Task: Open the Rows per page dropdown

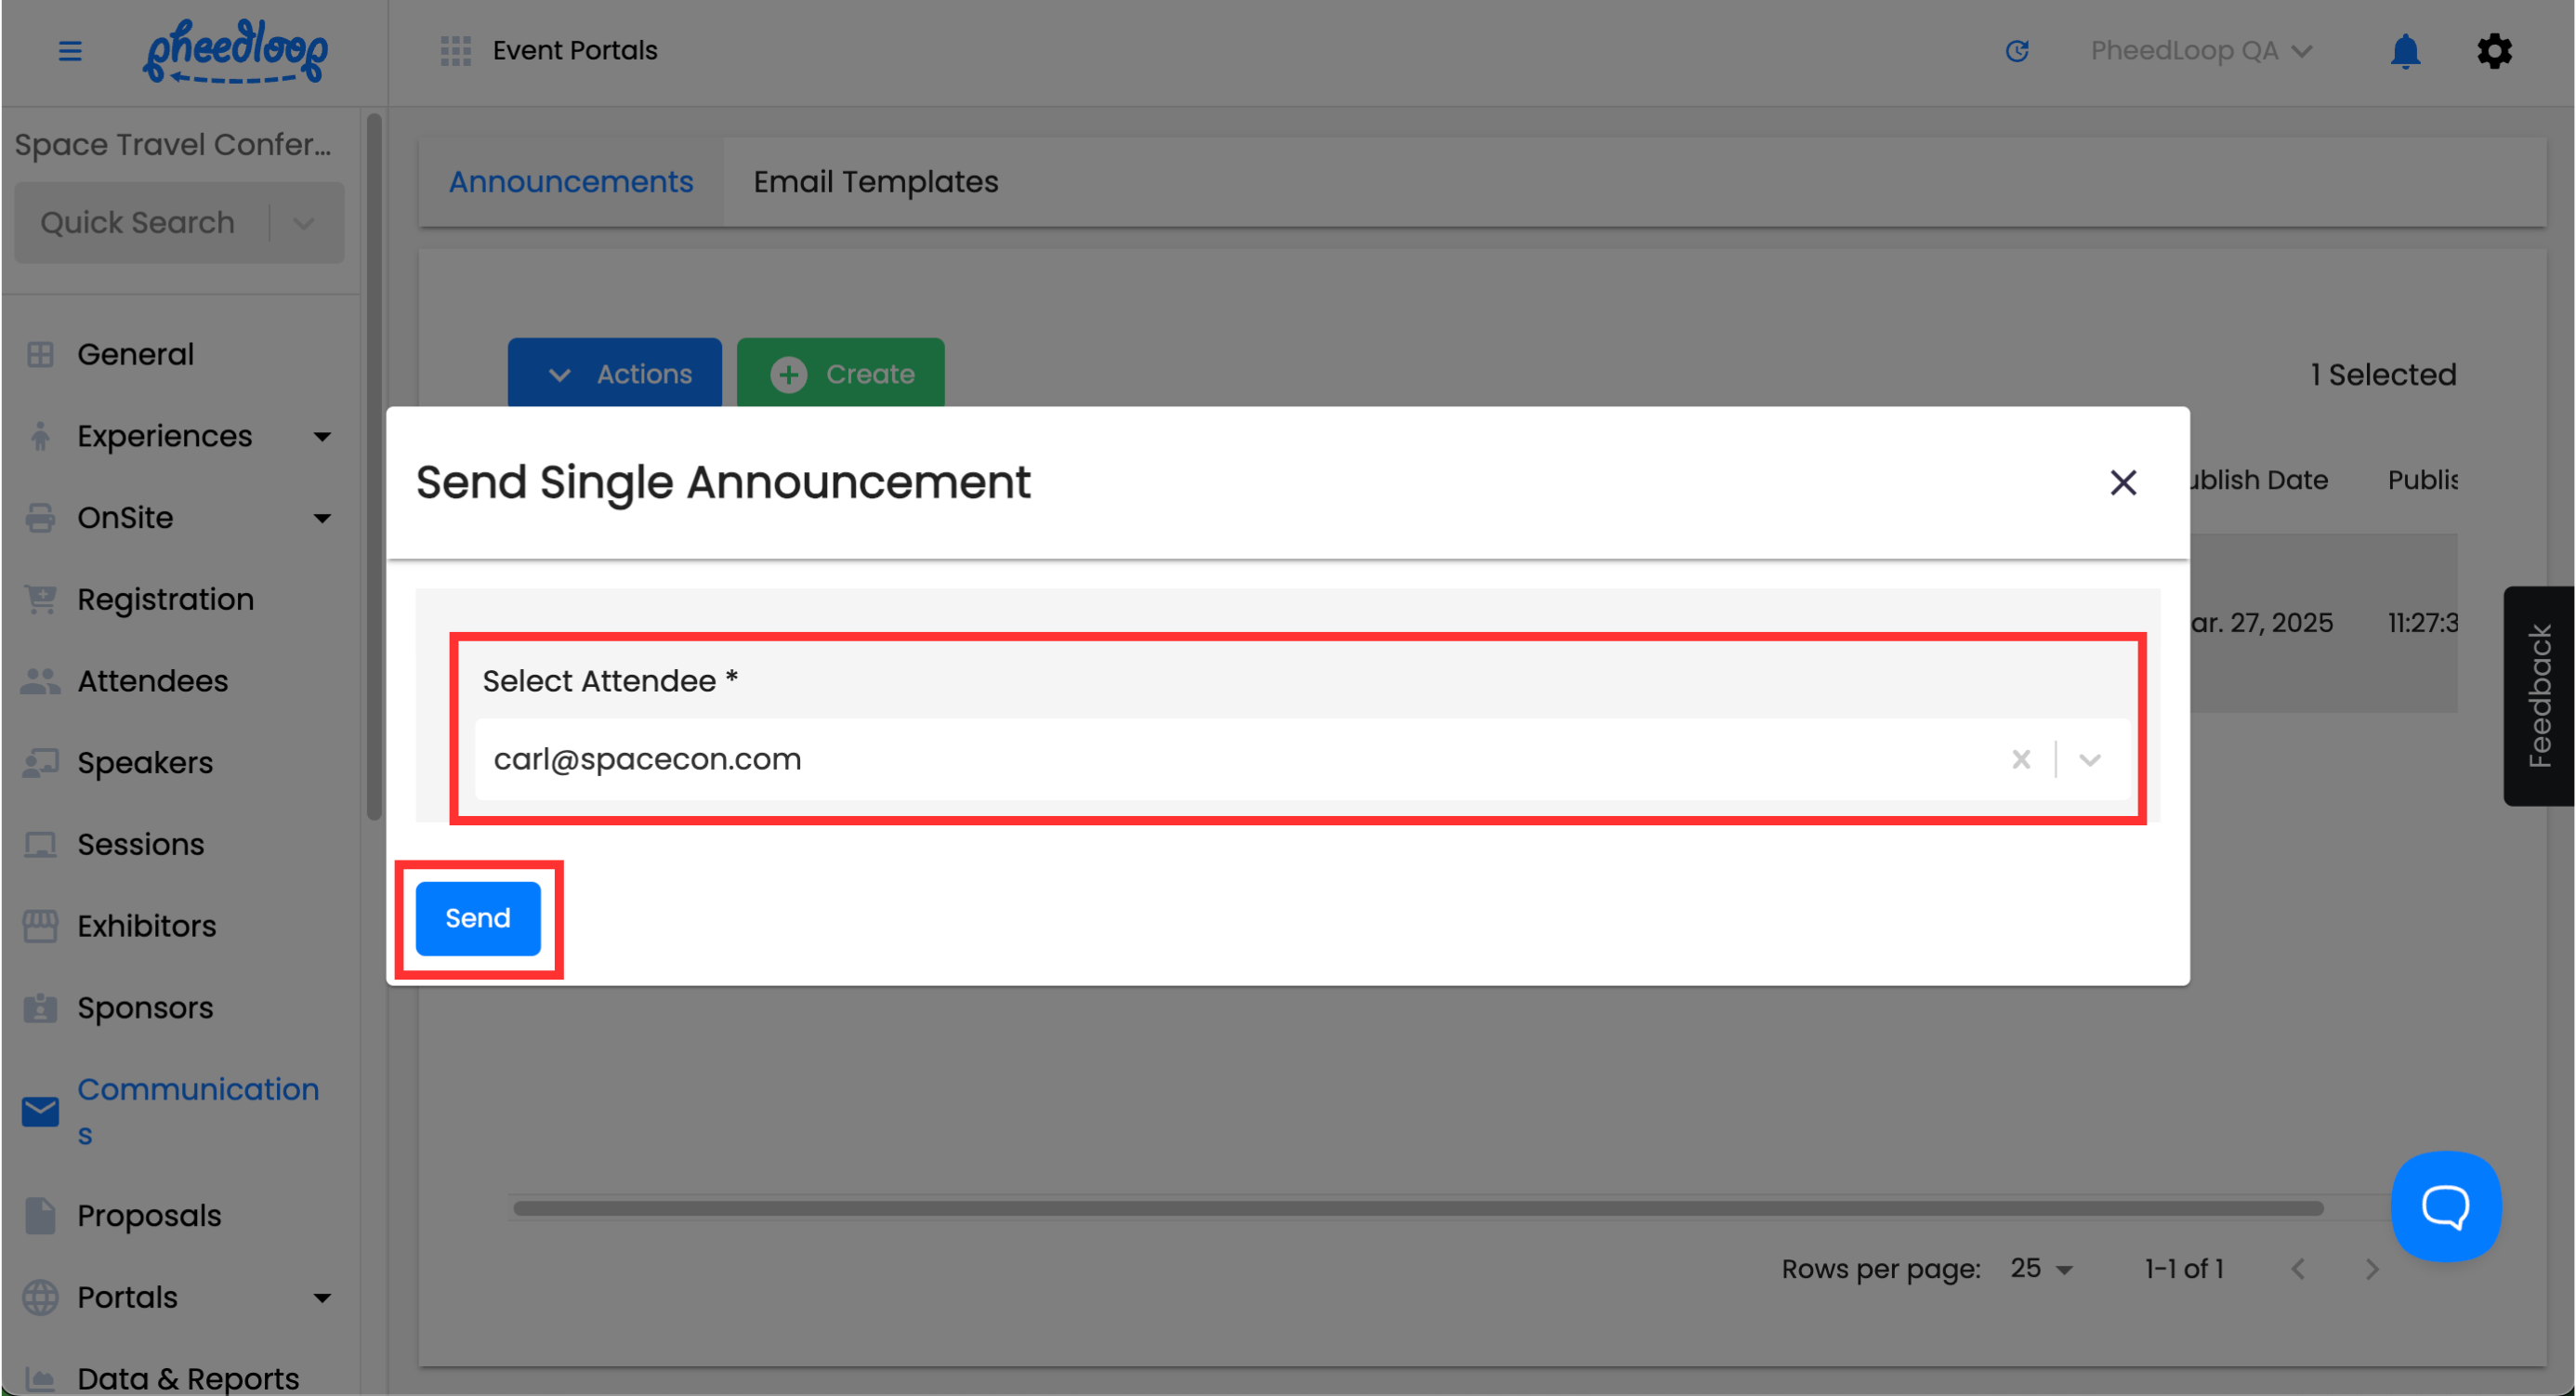Action: point(2041,1268)
